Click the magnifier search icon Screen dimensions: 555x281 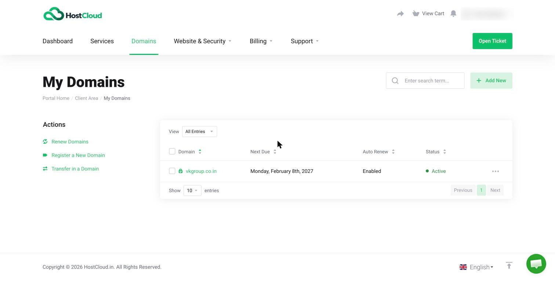pyautogui.click(x=395, y=81)
